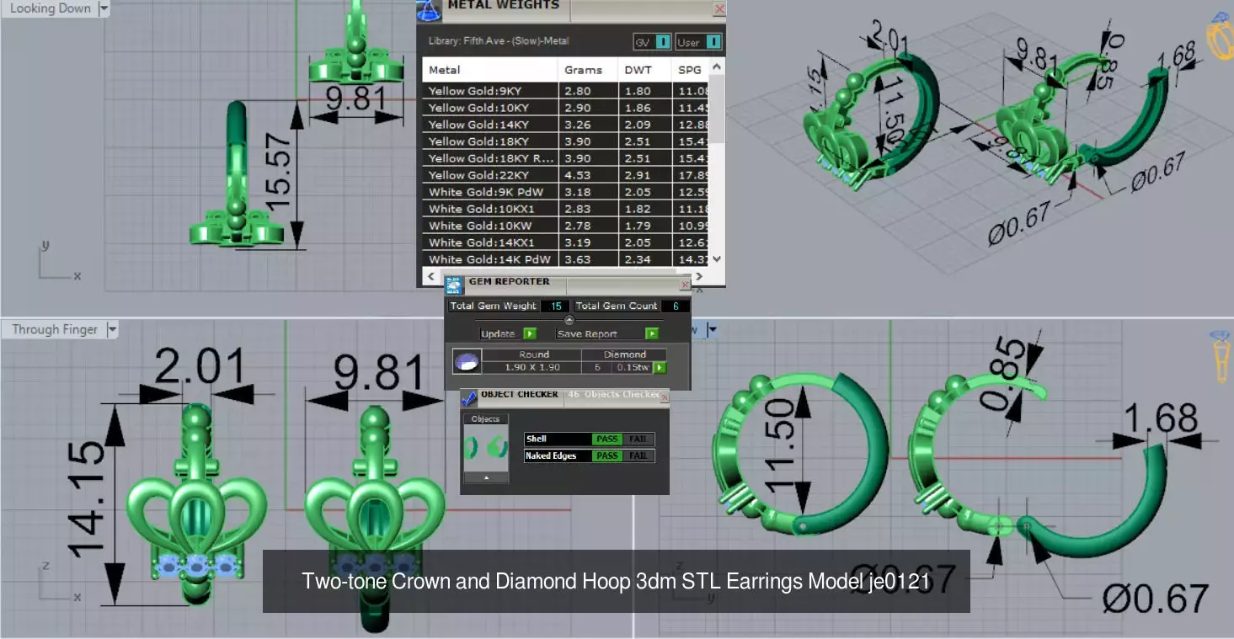Viewport: 1234px width, 639px height.
Task: Select the Yellow Gold:18KY R... row
Action: pyautogui.click(x=565, y=158)
